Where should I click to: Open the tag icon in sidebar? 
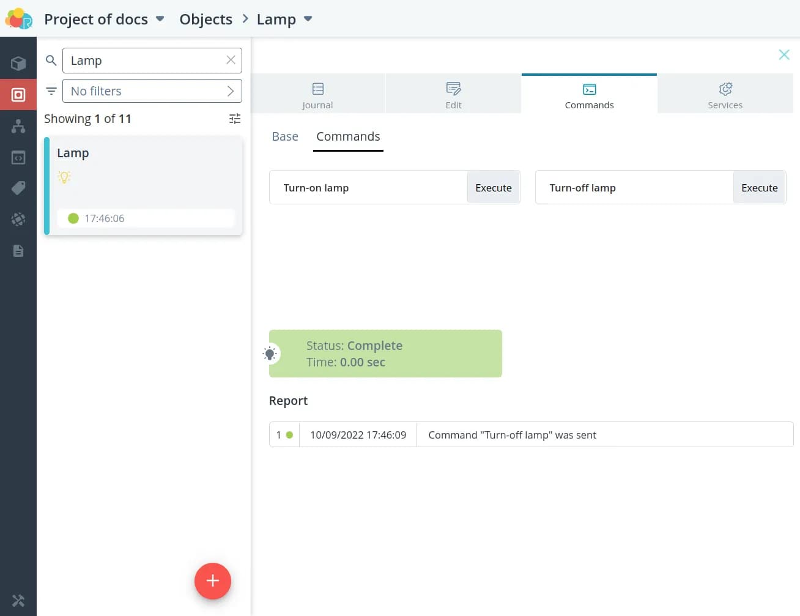point(18,188)
